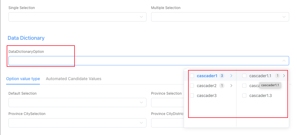Screen dimensions: 297x135
Task: Focus the DataDictionaryOption input field
Action: [x=143, y=61]
